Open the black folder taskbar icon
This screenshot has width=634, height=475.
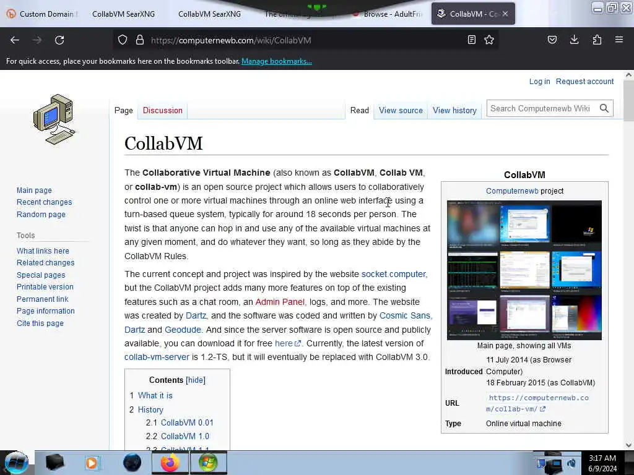coord(54,463)
